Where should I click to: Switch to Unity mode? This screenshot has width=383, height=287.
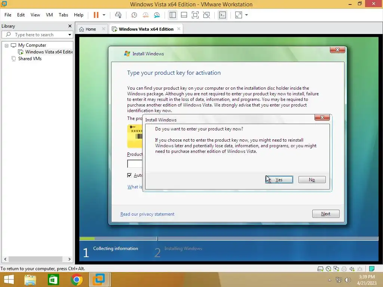(206, 15)
